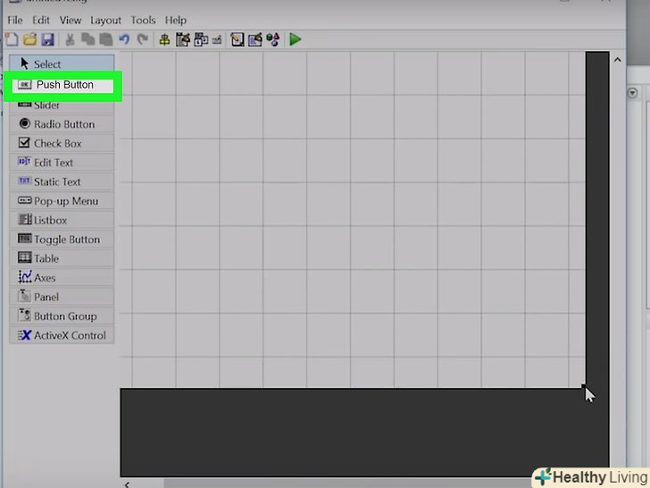Pick the Edit Text component
This screenshot has width=650, height=488.
click(62, 163)
